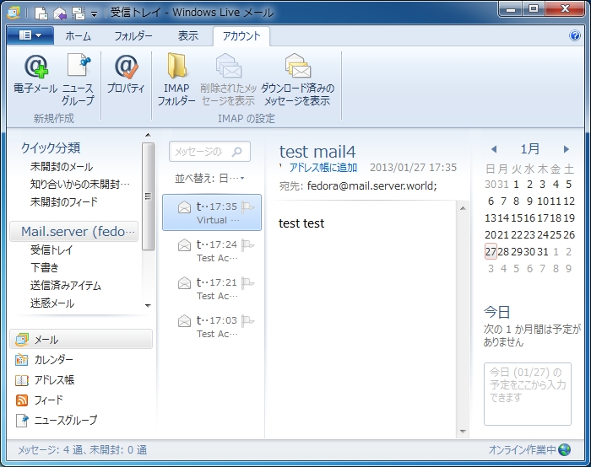Viewport: 591px width, 467px height.
Task: Click recipient fedora@mail.server.world
Action: (372, 186)
